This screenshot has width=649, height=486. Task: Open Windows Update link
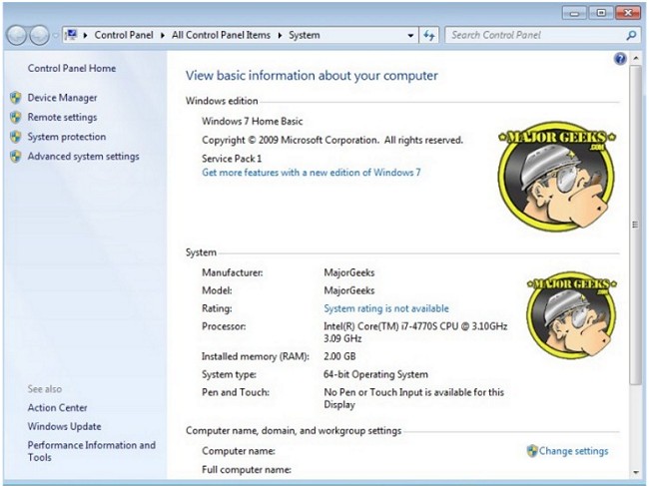pos(64,426)
